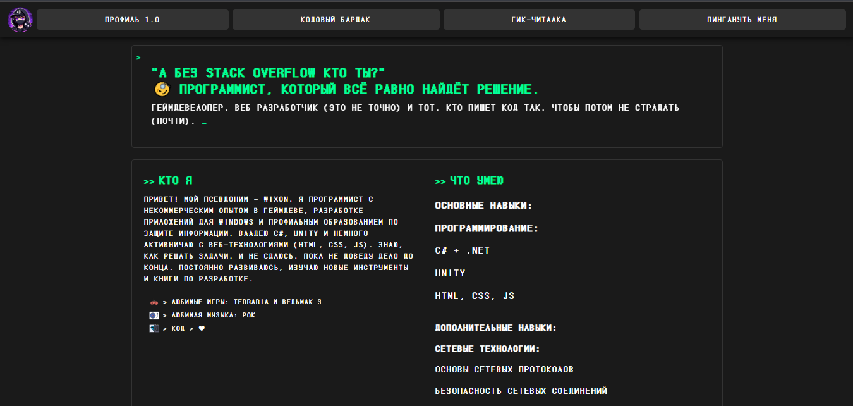
Task: Go to ГИК-ЧИТАЛКА page
Action: pos(539,20)
